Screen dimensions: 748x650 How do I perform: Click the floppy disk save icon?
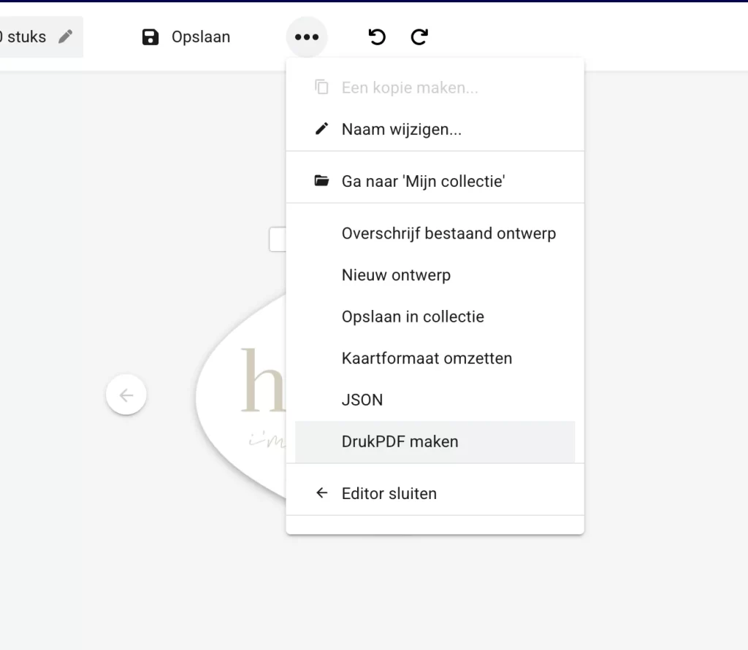pyautogui.click(x=150, y=37)
